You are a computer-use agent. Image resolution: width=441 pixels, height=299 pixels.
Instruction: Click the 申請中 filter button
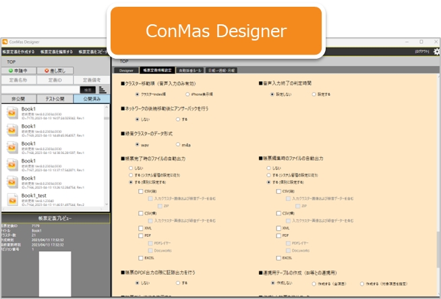19,71
